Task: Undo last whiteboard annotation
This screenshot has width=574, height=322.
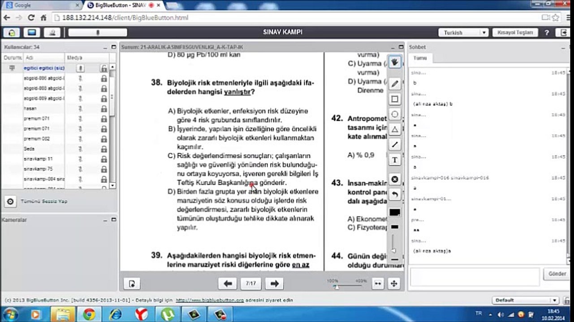Action: [395, 195]
